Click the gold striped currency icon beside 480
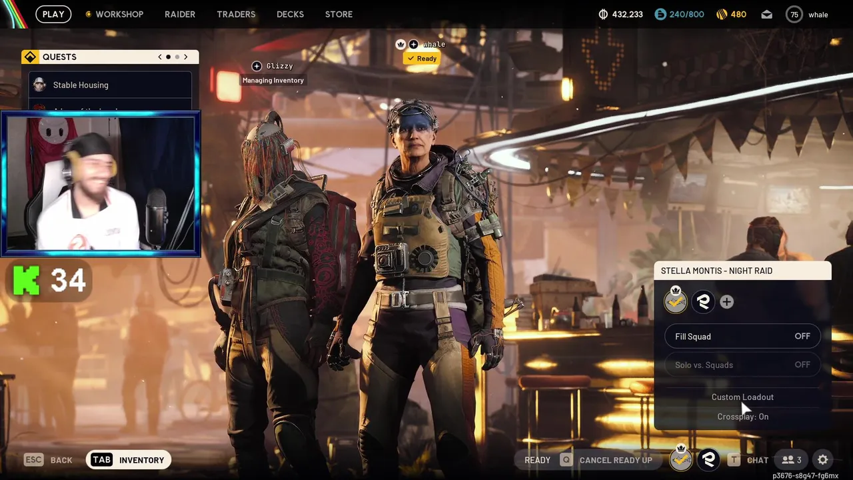Image resolution: width=853 pixels, height=480 pixels. click(722, 14)
